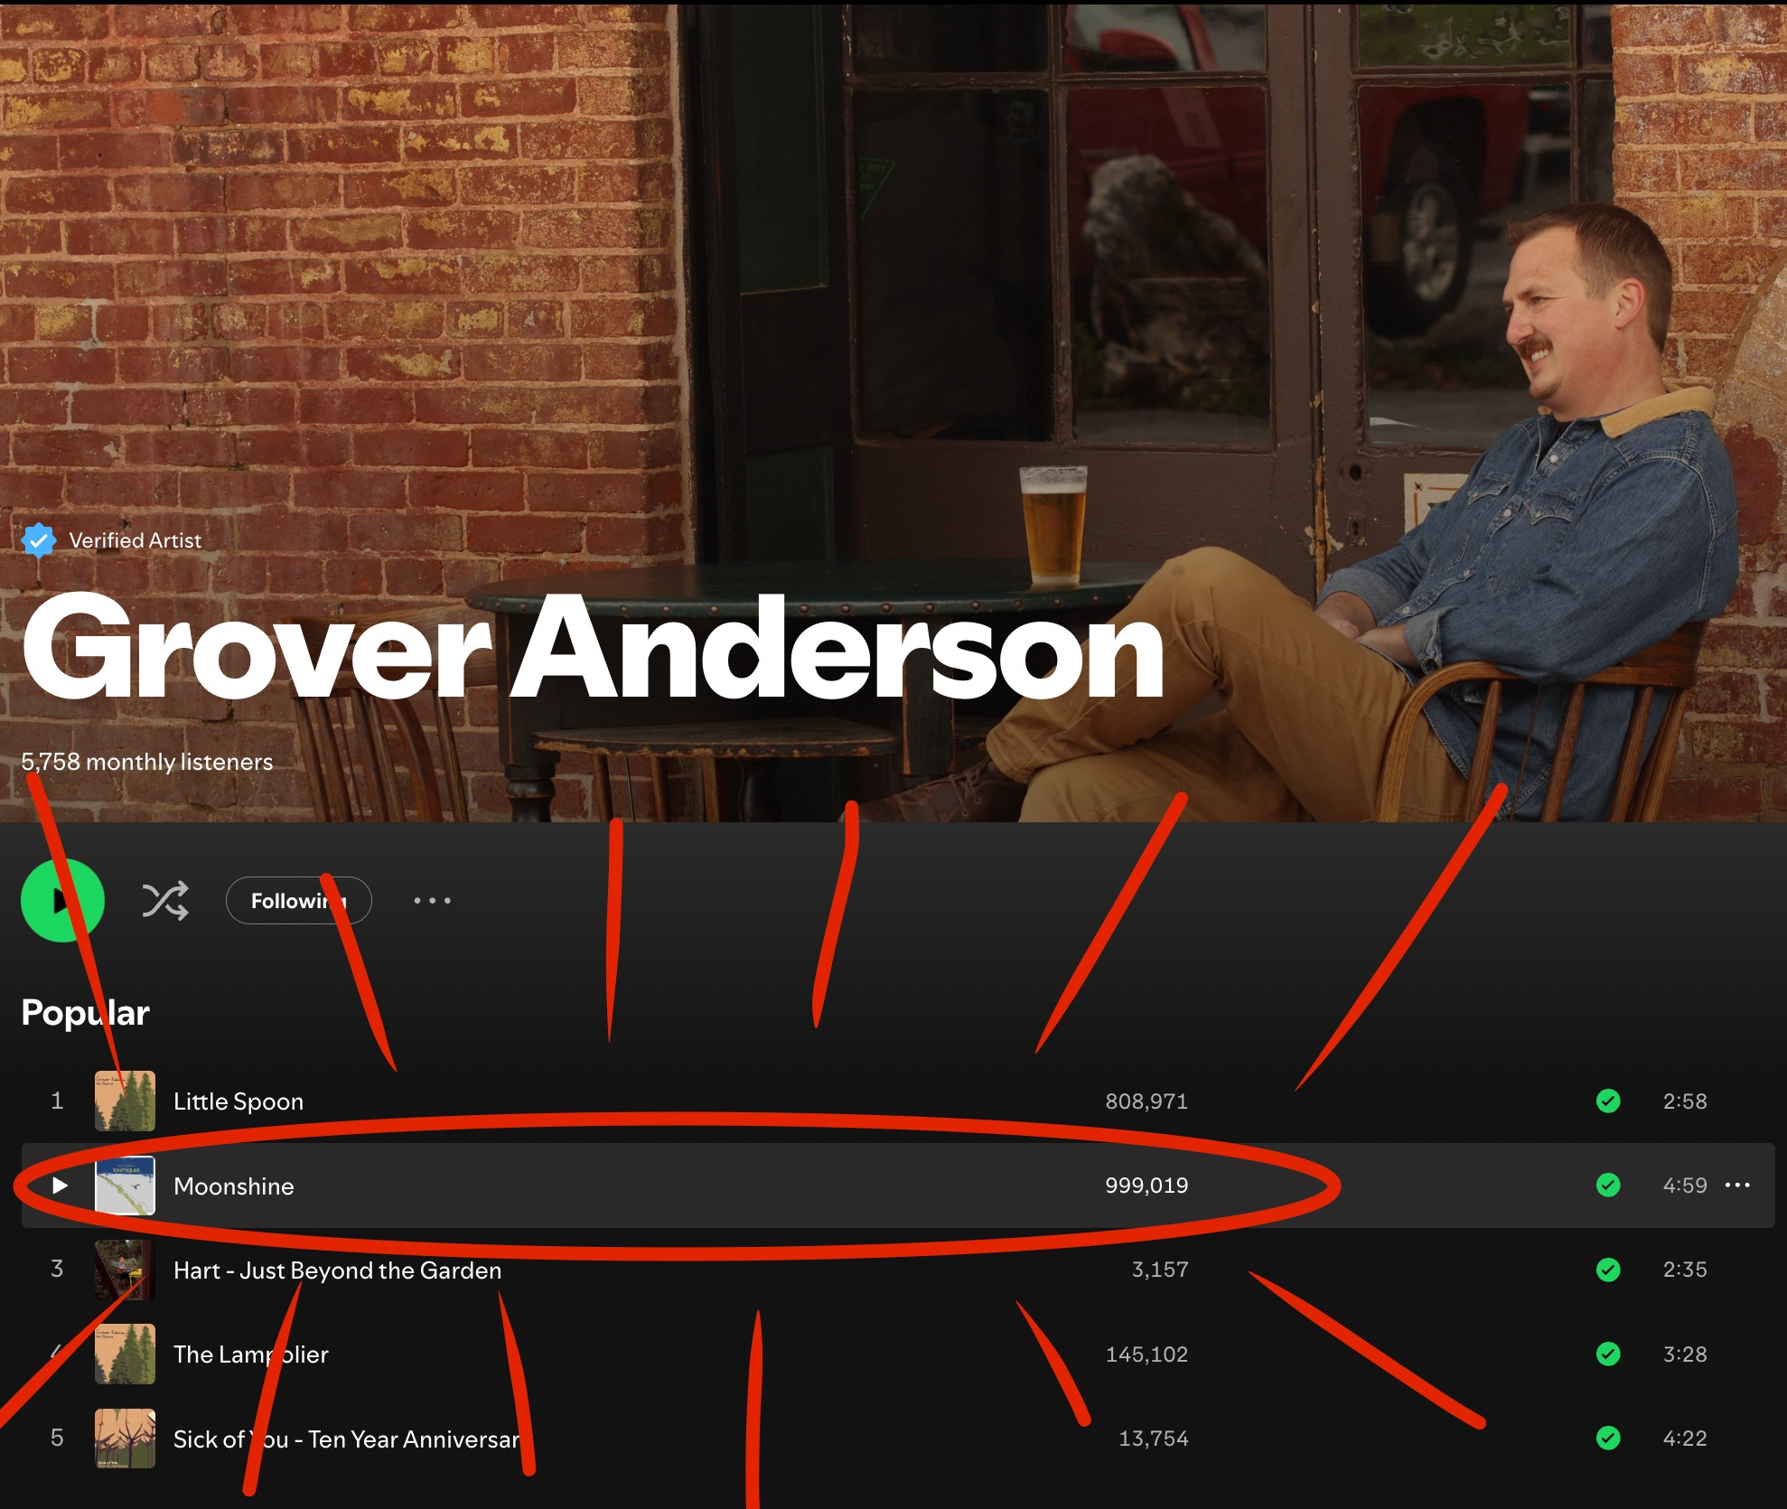Click Sick of You album art thumbnail
Screen dimensions: 1787x1509
125,1438
